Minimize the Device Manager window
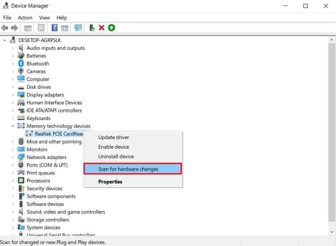 (x=285, y=6)
